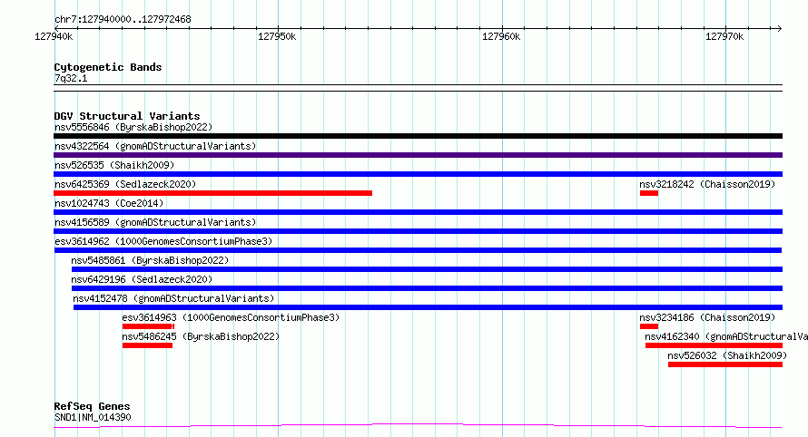Screen dimensions: 808x437
Task: Select the black nsv5556846 variant bar
Action: coord(418,136)
